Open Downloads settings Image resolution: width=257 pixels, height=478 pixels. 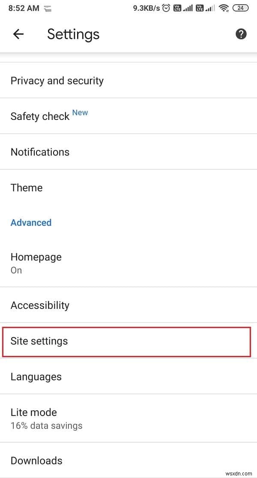coord(36,460)
